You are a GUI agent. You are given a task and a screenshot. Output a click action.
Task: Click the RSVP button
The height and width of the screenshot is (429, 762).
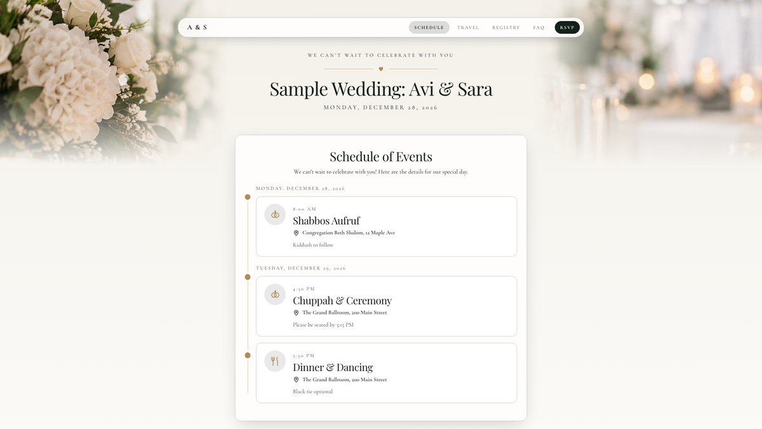(x=567, y=27)
